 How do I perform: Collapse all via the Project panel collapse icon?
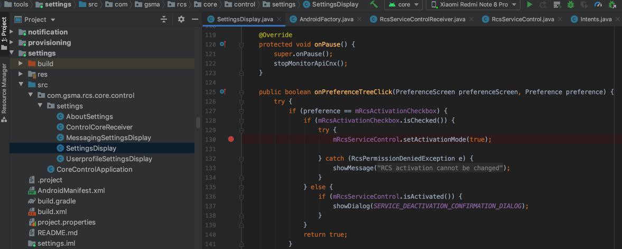click(164, 19)
